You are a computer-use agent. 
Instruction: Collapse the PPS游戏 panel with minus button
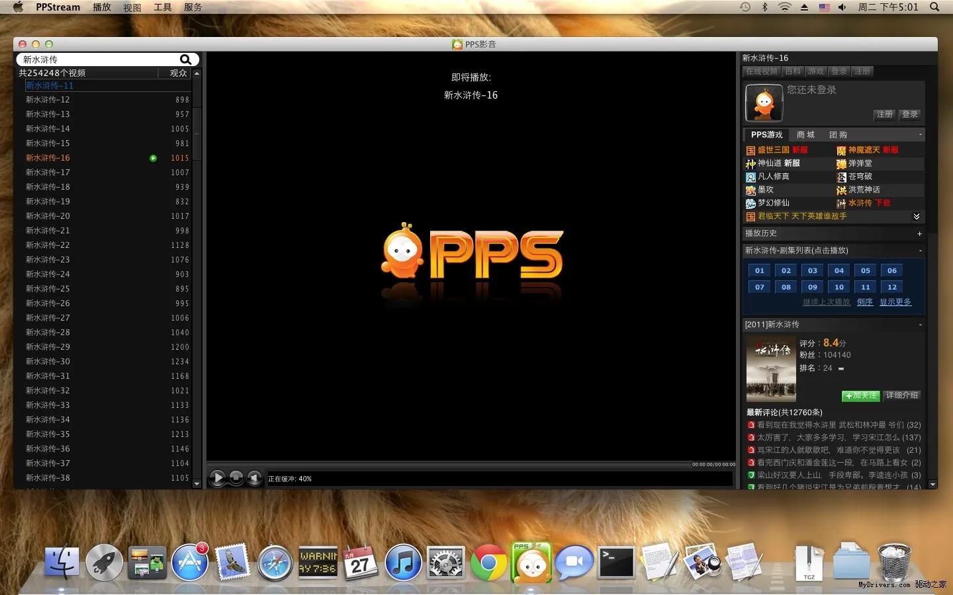[x=920, y=135]
